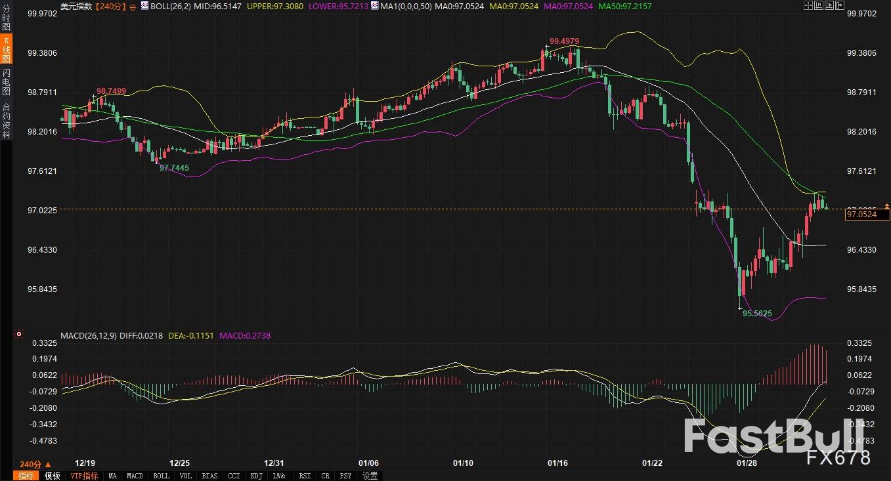Select the BOLL button in bottom indicator bar

[161, 476]
